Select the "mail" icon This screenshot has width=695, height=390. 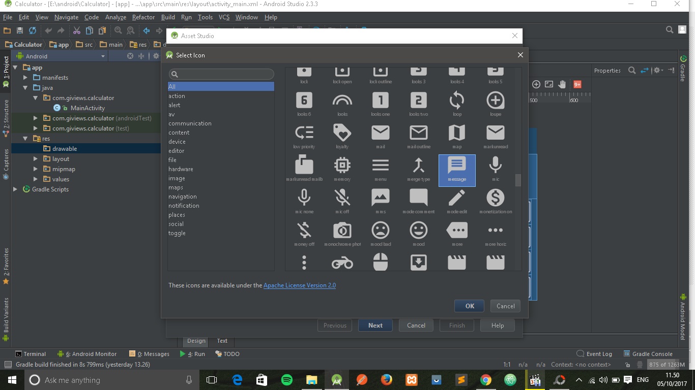click(x=380, y=134)
